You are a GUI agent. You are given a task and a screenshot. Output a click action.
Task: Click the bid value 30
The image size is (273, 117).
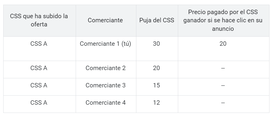(x=156, y=44)
